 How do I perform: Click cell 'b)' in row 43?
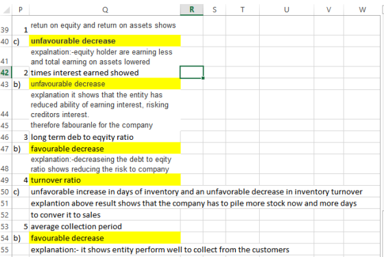tap(21, 84)
